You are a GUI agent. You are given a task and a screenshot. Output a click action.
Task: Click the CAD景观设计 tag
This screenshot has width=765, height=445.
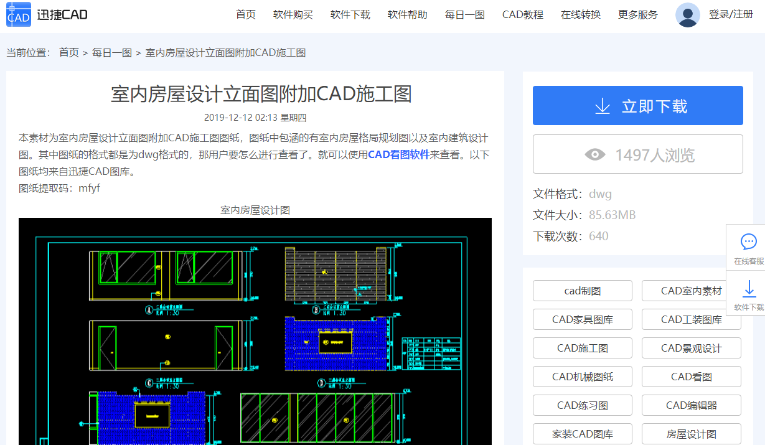(691, 348)
